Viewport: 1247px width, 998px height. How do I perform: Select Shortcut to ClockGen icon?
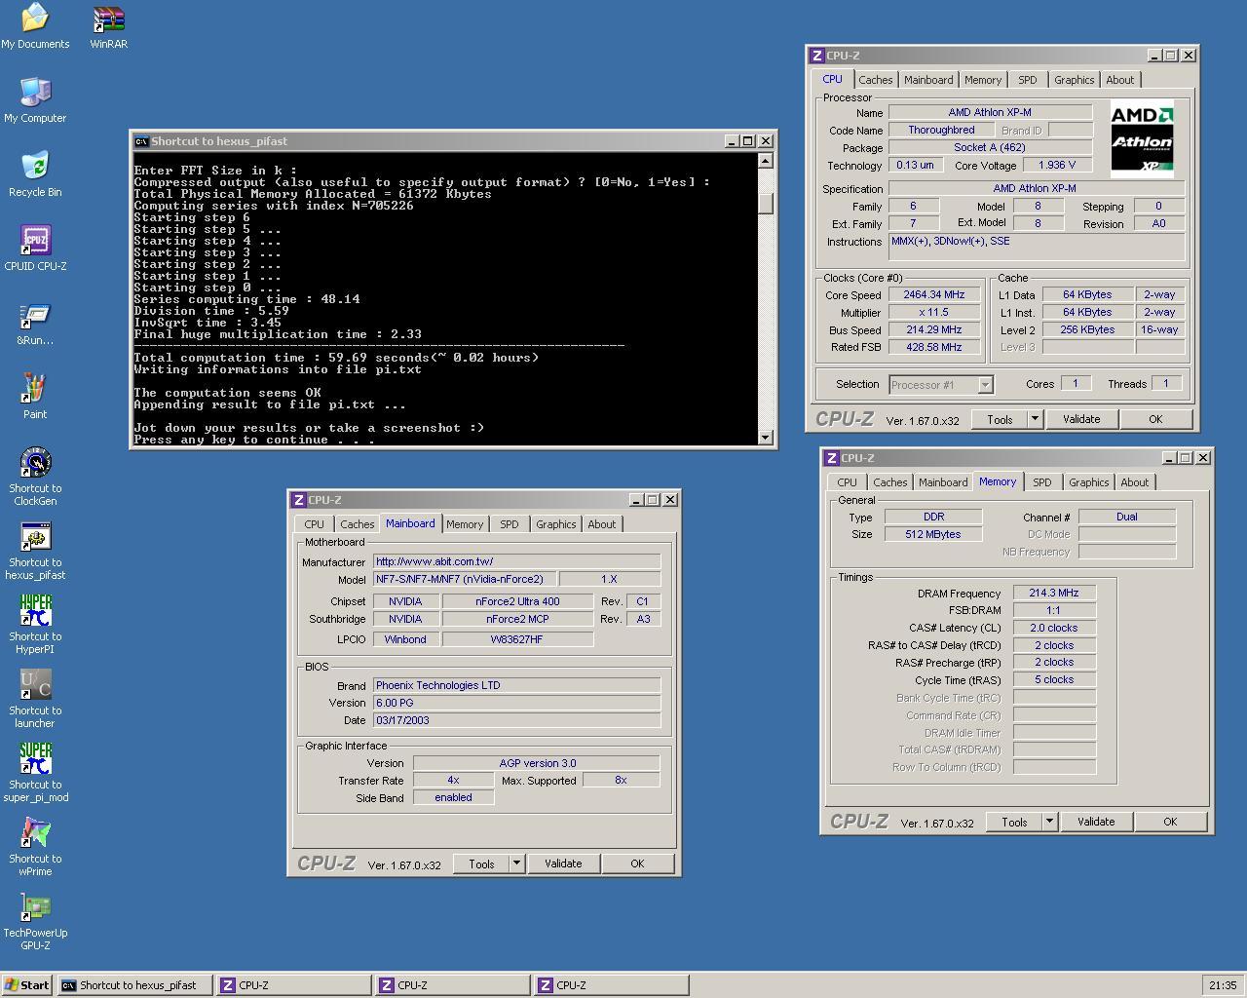point(35,477)
